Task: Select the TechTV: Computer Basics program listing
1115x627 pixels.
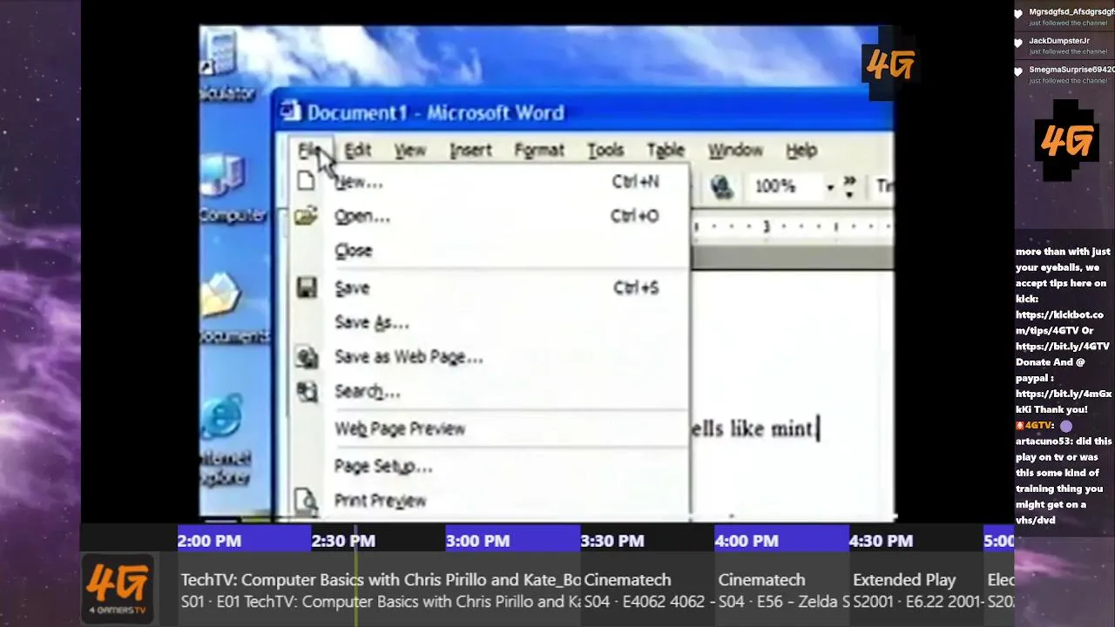Action: 379,590
